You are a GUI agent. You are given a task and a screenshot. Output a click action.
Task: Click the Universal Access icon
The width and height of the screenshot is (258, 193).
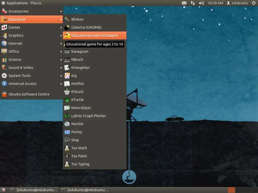click(x=4, y=84)
